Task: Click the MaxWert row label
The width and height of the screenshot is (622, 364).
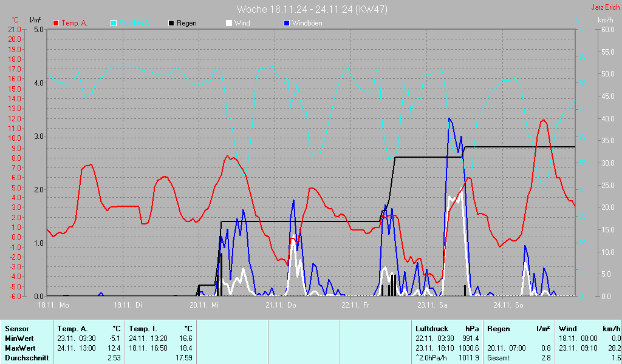Action: [19, 348]
